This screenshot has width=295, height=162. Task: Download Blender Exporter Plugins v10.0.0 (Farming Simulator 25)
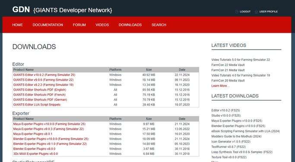coord(51,139)
